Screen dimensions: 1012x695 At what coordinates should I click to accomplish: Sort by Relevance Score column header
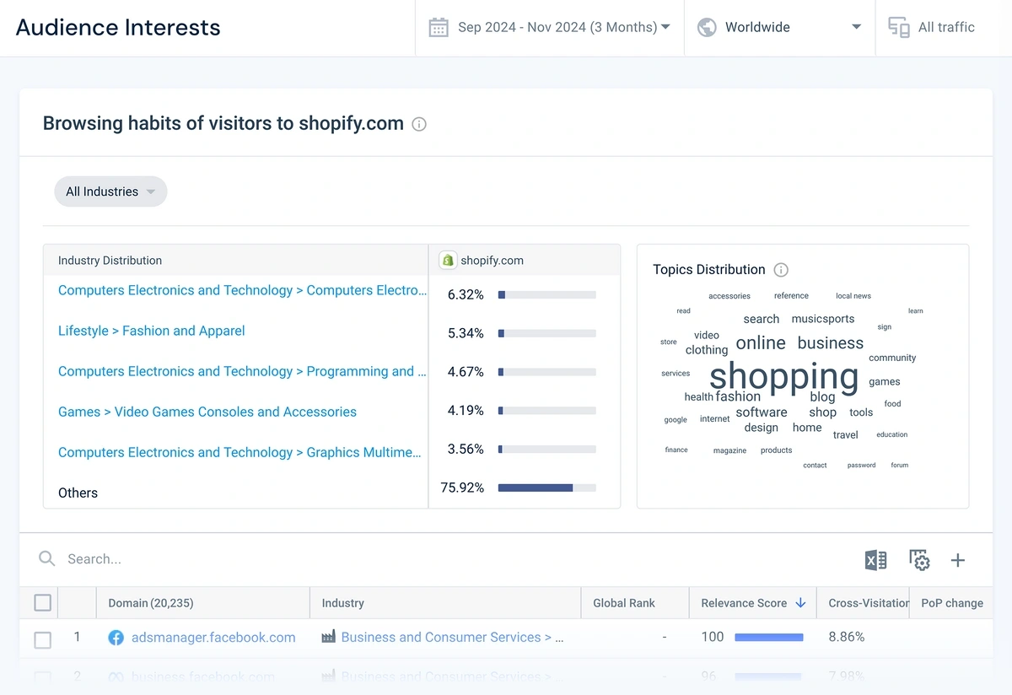click(x=744, y=603)
